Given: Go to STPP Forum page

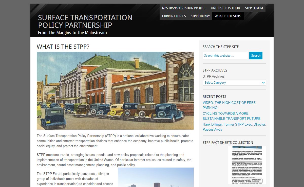Looking at the screenshot, I should point(254,8).
